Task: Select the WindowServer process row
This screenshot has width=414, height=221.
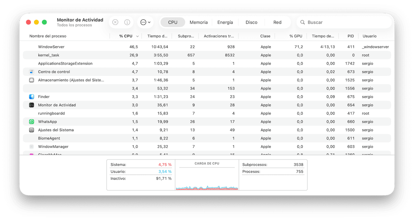Action: coord(207,47)
